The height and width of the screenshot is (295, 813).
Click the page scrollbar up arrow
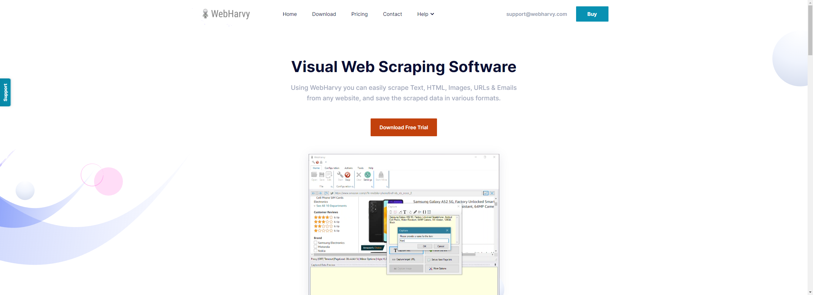(810, 3)
